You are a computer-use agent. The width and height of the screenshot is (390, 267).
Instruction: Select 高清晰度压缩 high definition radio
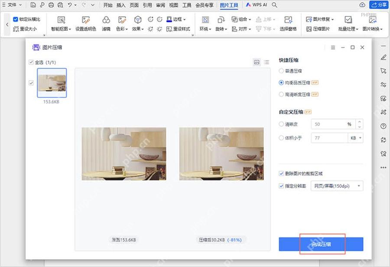click(281, 94)
